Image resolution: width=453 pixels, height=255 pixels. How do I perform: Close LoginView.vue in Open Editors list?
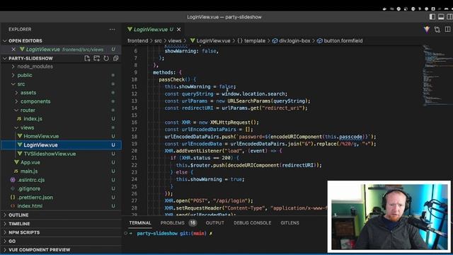point(13,50)
